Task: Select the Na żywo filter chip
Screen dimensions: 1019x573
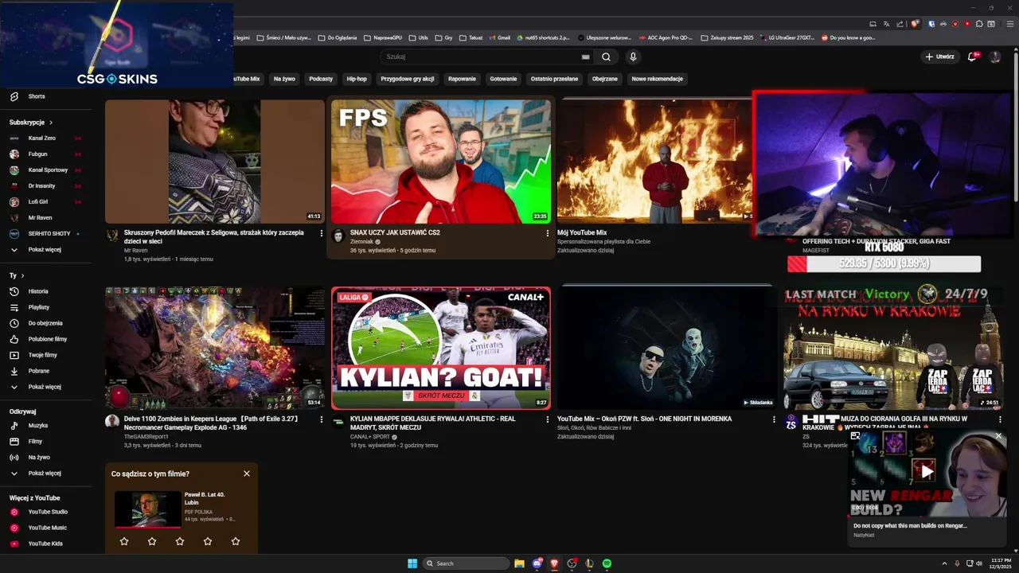Action: click(x=284, y=79)
